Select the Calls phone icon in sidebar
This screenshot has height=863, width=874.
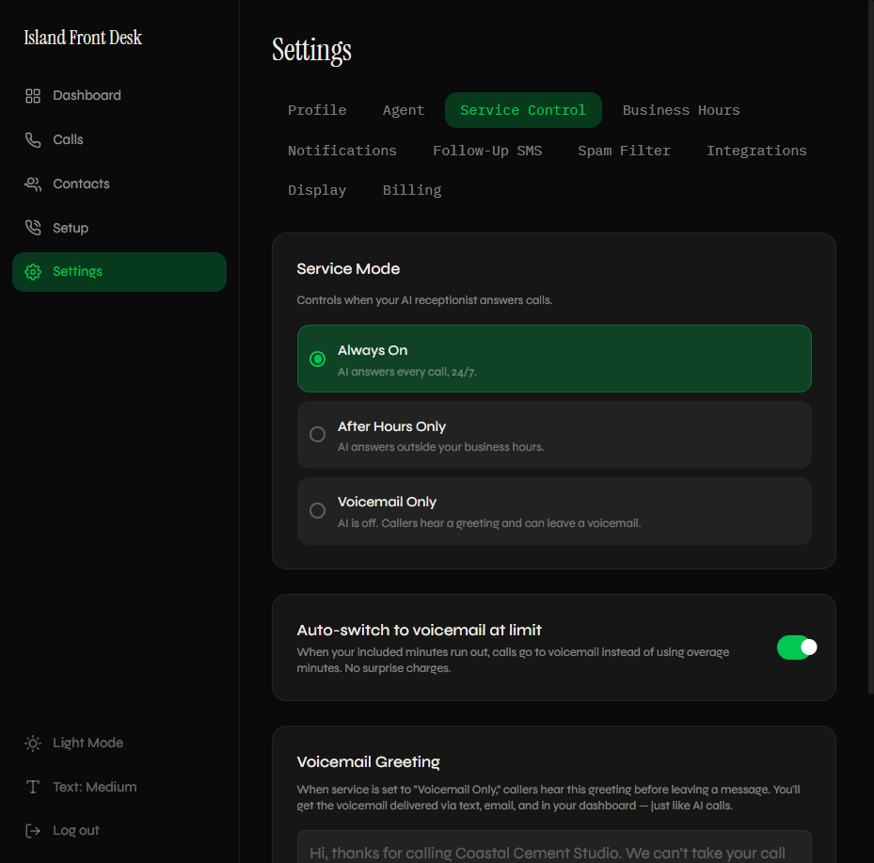tap(32, 139)
